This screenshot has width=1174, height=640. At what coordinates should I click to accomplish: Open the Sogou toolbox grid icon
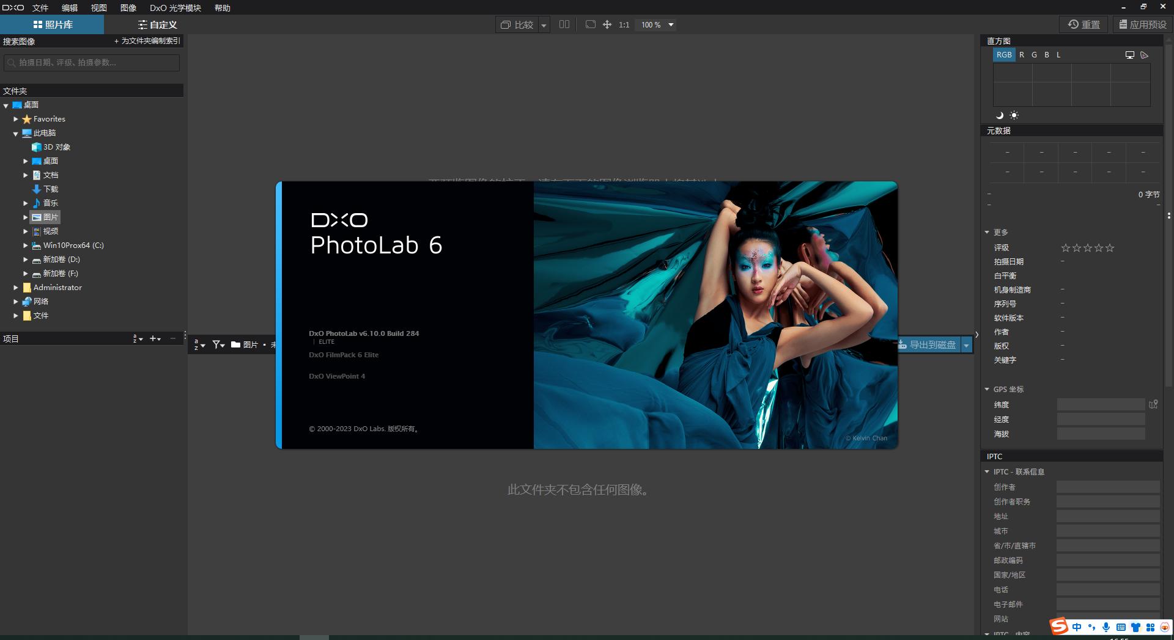pyautogui.click(x=1150, y=627)
